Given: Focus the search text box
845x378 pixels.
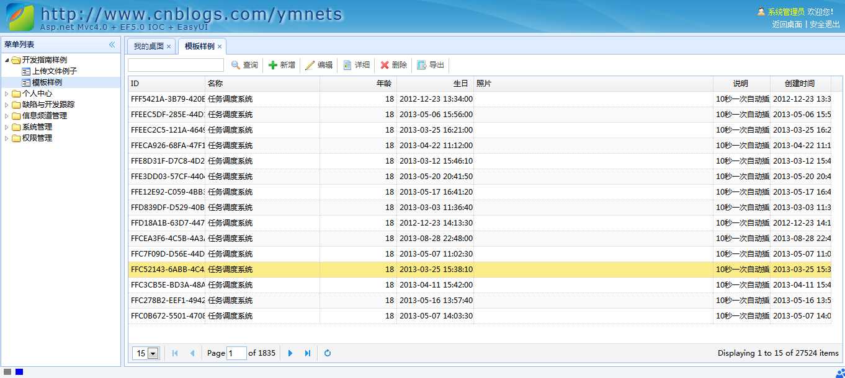Looking at the screenshot, I should click(176, 65).
